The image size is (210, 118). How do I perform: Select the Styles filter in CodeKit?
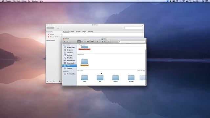point(73,32)
